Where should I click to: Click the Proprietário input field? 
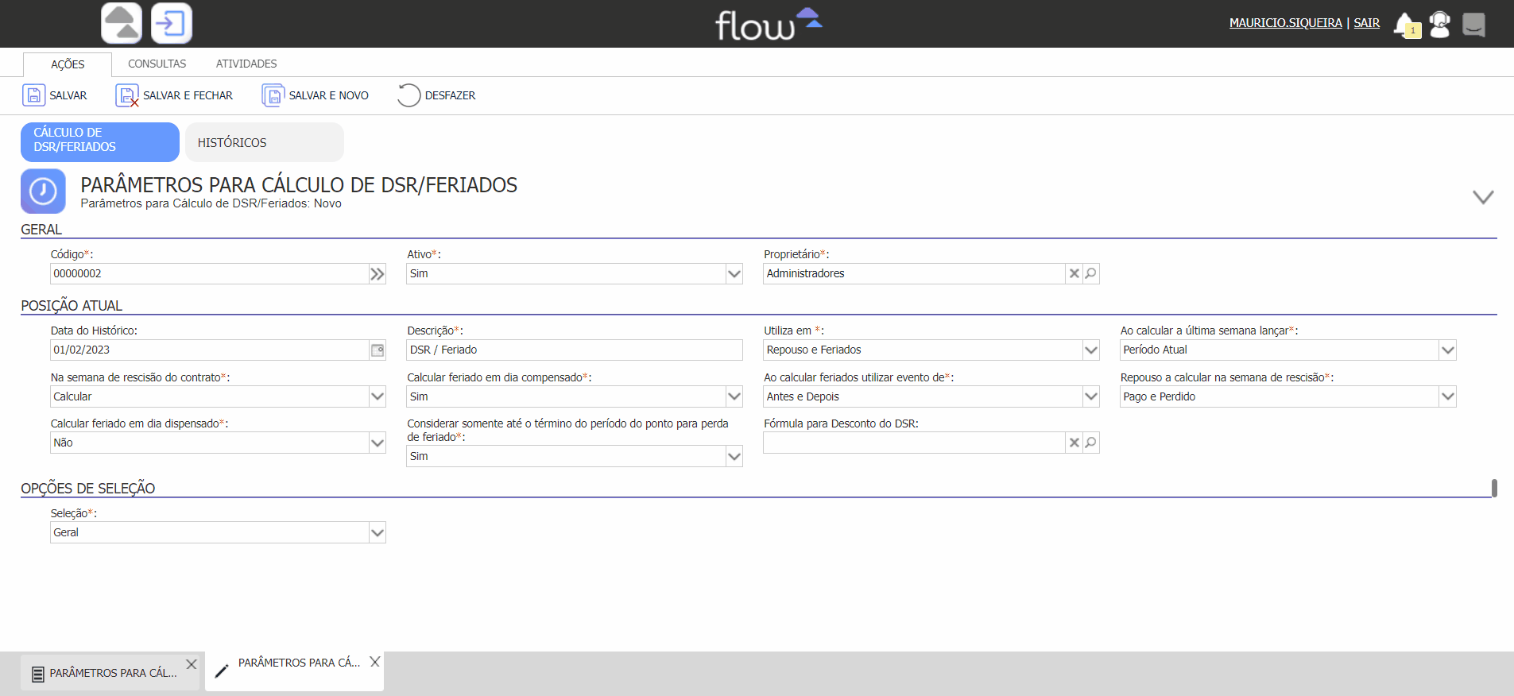(x=914, y=274)
